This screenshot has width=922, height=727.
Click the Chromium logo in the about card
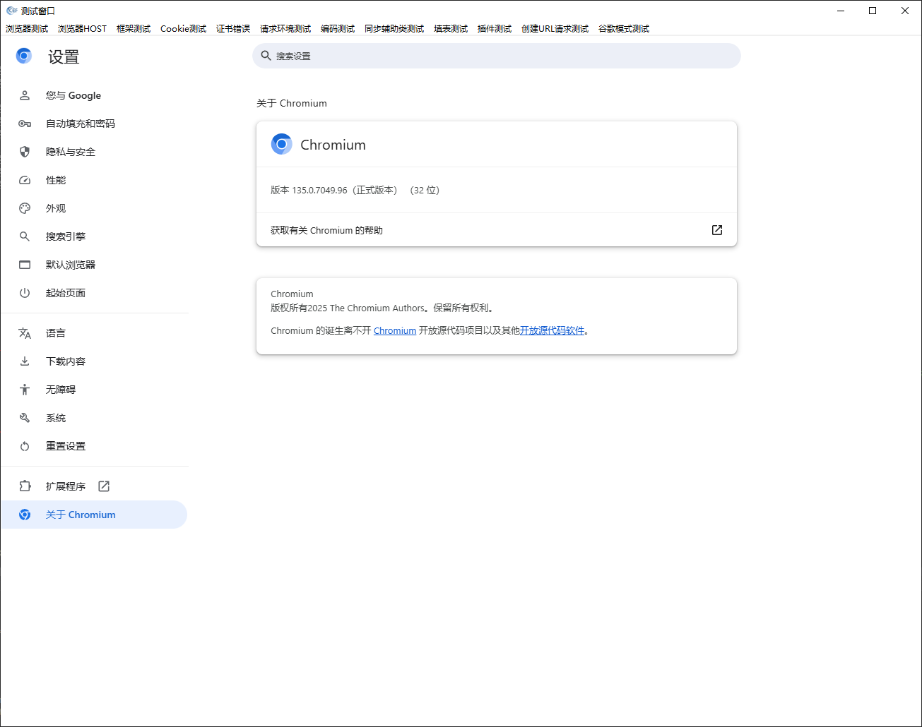click(281, 144)
